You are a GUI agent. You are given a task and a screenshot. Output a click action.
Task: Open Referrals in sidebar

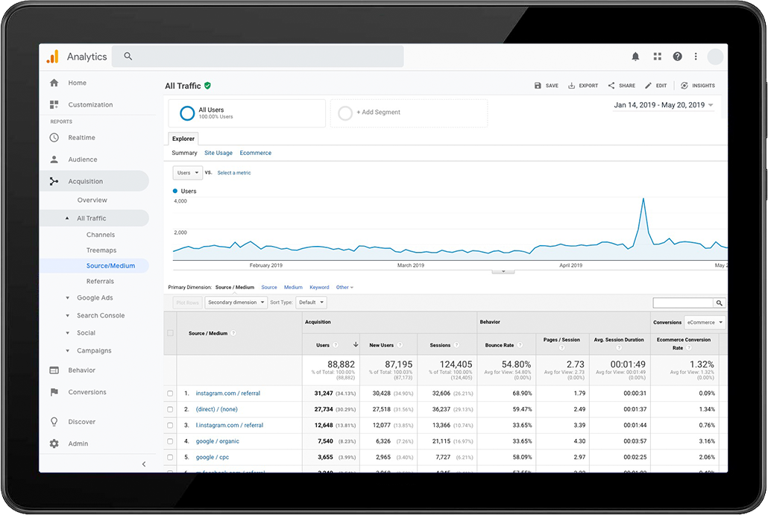100,281
